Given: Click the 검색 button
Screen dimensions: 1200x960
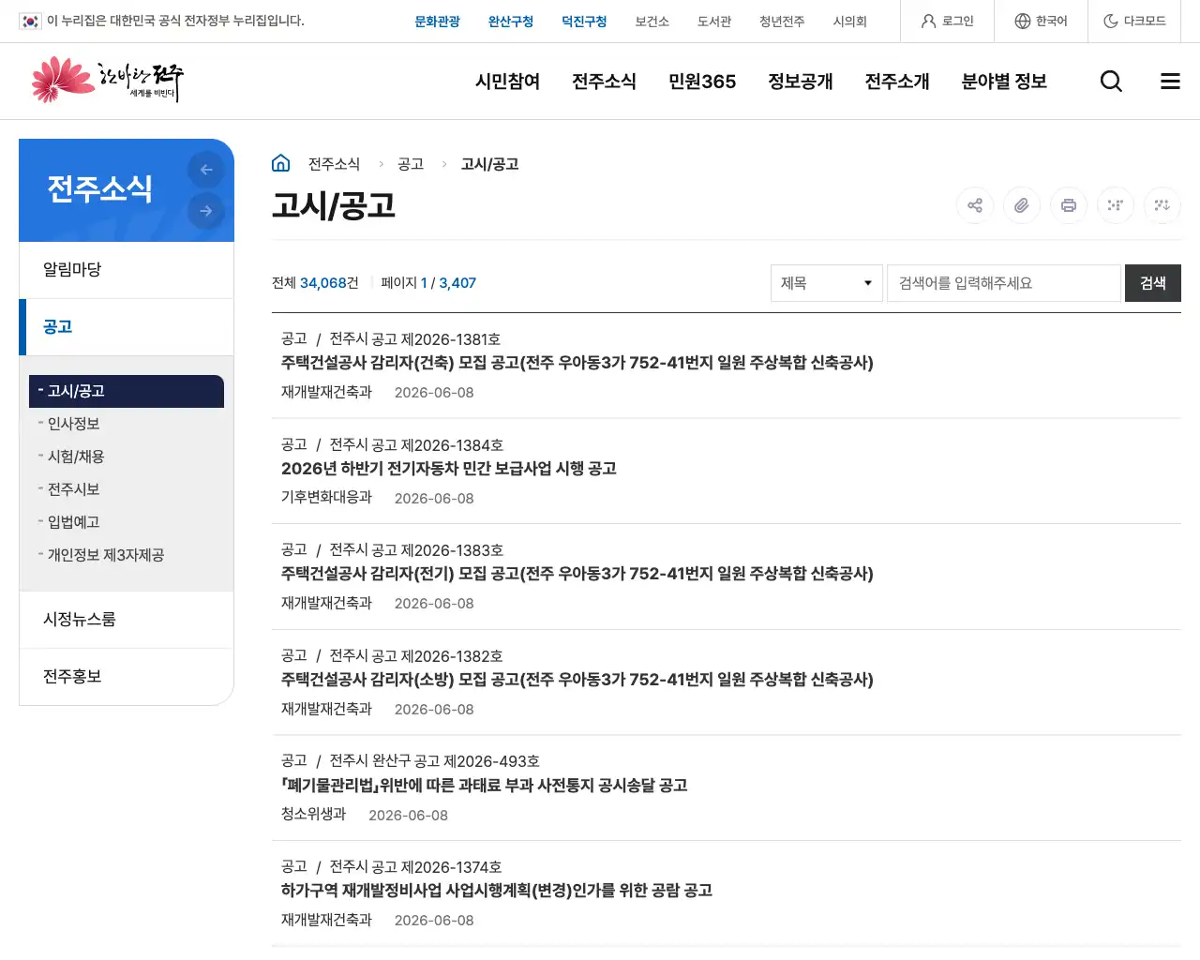Looking at the screenshot, I should [1153, 283].
